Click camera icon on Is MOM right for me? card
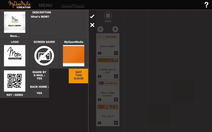This screenshot has width=212, height=132. pos(100,76)
